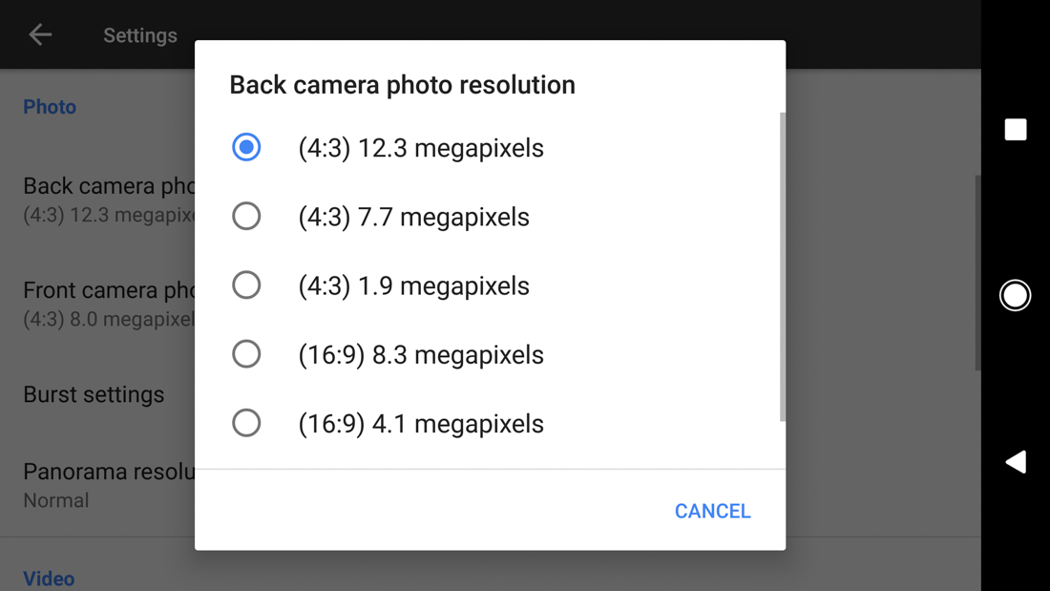Choose the (16:9) 4.1 megapixels radio button

pyautogui.click(x=246, y=423)
